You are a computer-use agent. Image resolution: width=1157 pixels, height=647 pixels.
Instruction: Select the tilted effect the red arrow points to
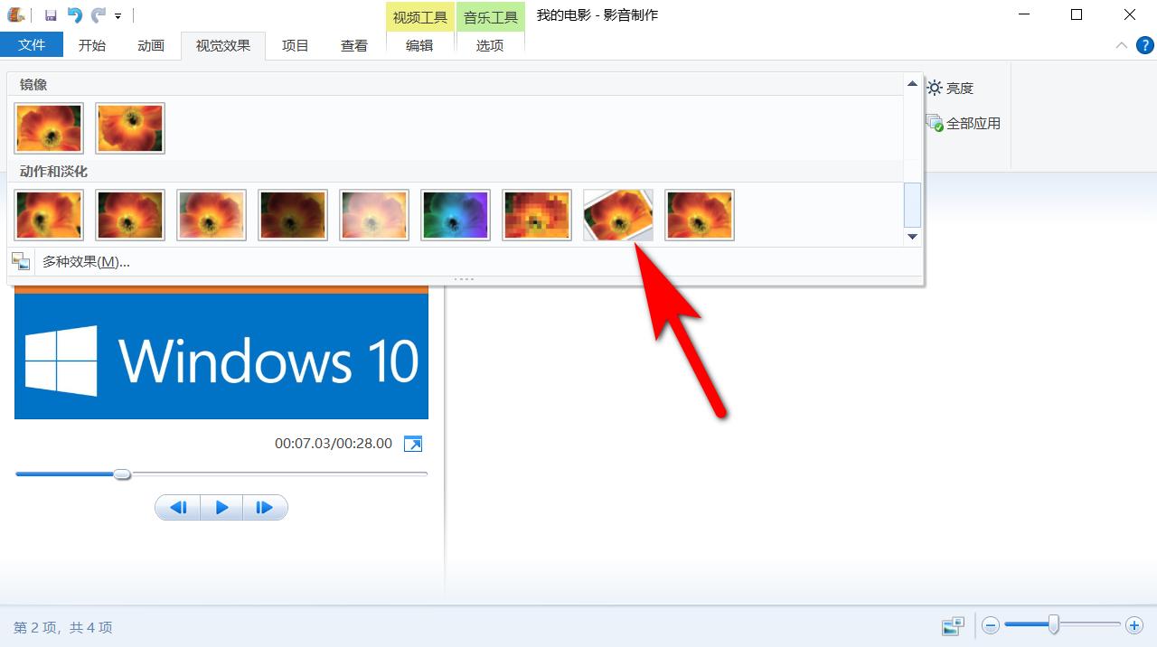pyautogui.click(x=617, y=215)
